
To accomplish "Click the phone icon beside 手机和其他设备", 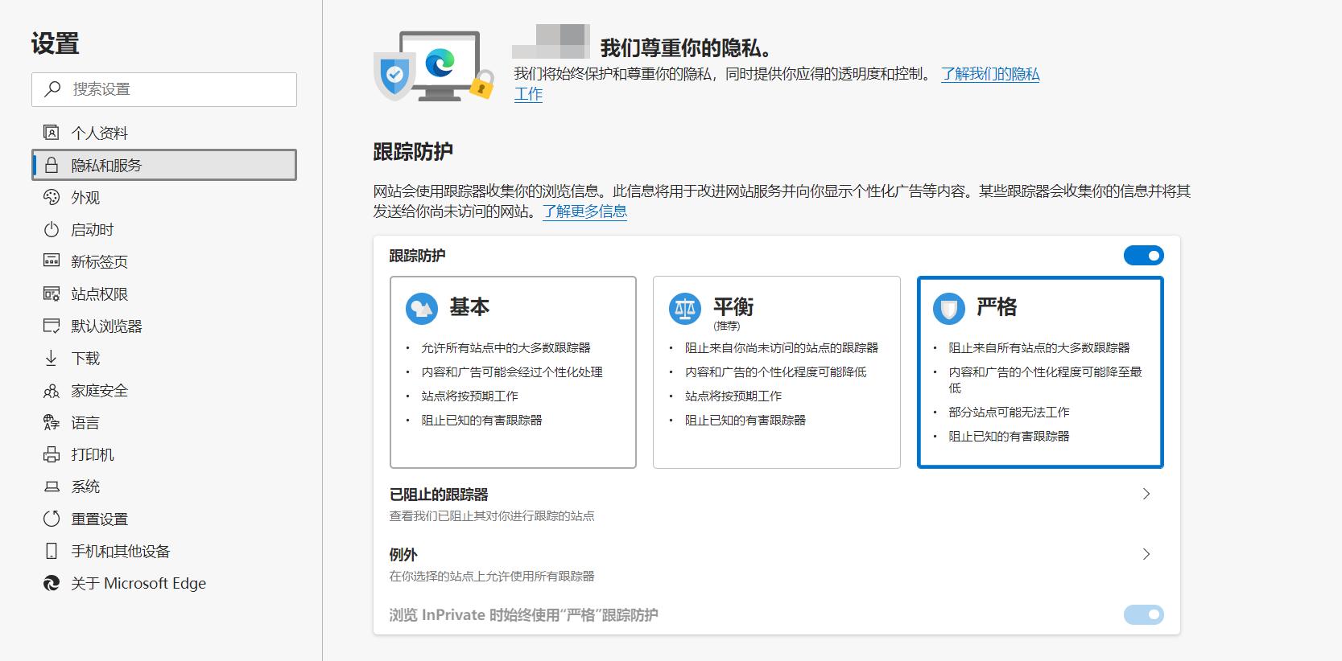I will 51,551.
